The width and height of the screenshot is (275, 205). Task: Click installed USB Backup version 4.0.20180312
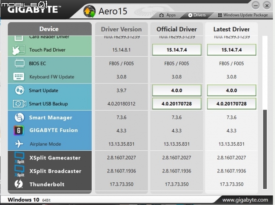point(121,104)
